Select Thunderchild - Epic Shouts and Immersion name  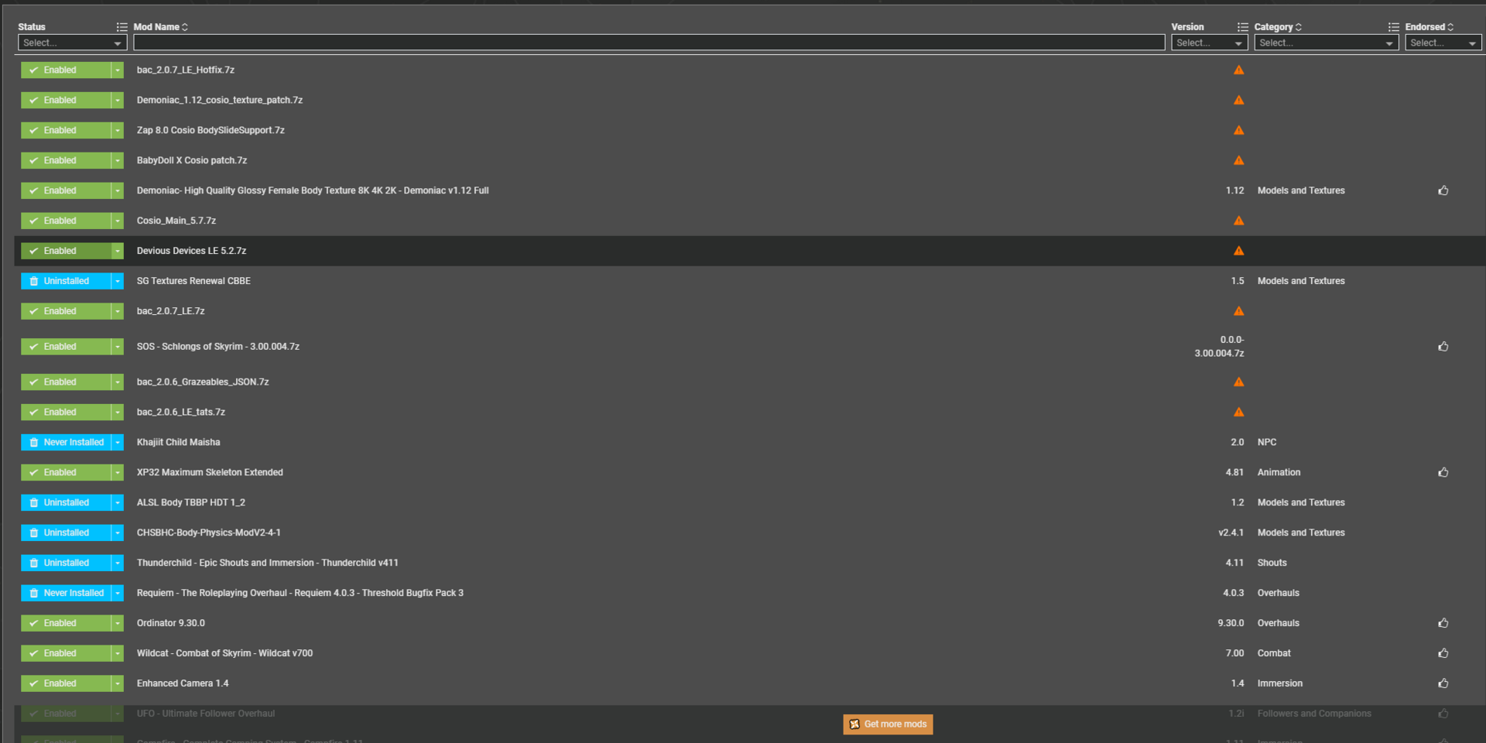268,563
